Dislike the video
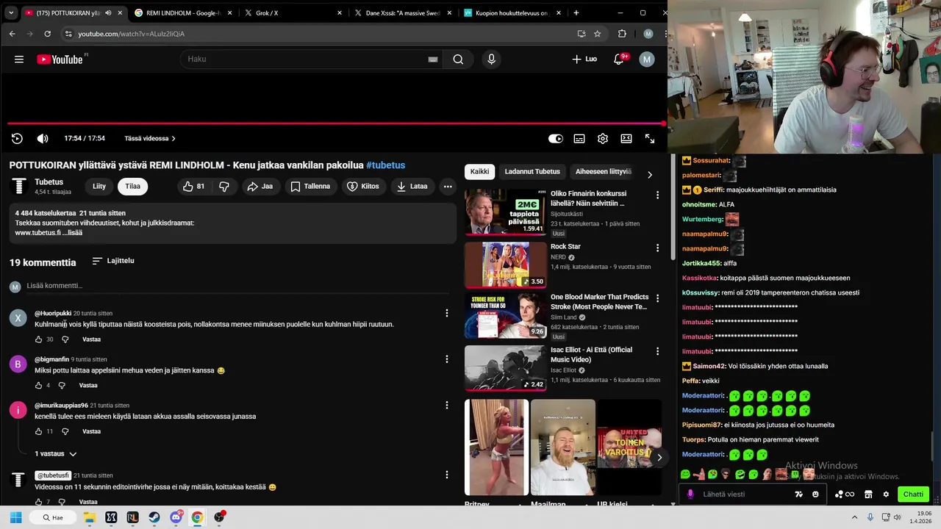Image resolution: width=941 pixels, height=529 pixels. click(x=224, y=187)
